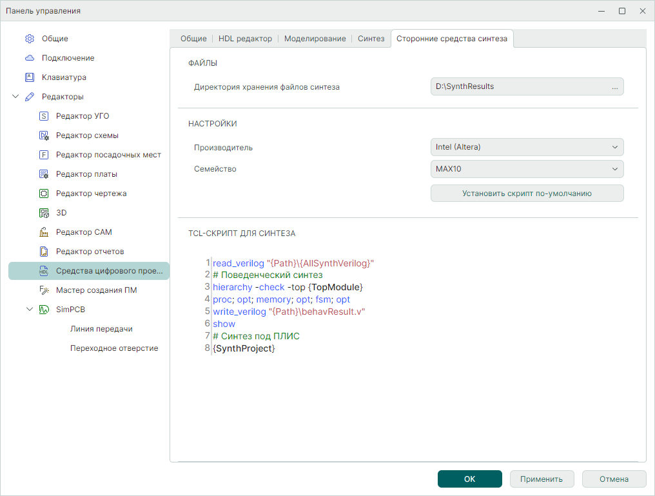
Task: Click the 3D section icon
Action: click(x=44, y=213)
